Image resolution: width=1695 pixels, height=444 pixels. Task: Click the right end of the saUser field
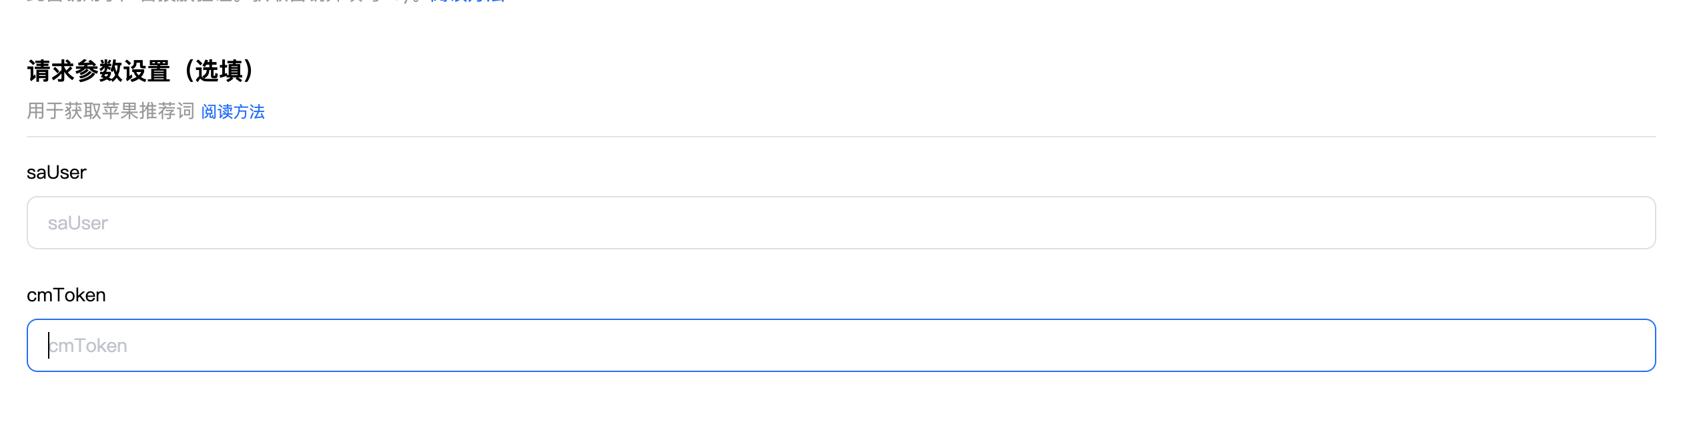pos(1628,223)
